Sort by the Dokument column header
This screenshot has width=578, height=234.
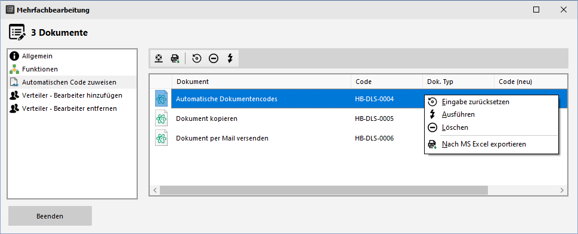[261, 82]
